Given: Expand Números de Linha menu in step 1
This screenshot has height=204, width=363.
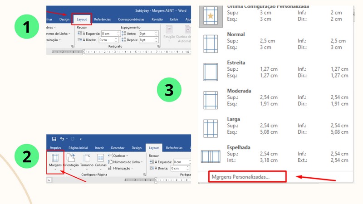Looking at the screenshot, I should pyautogui.click(x=59, y=34).
